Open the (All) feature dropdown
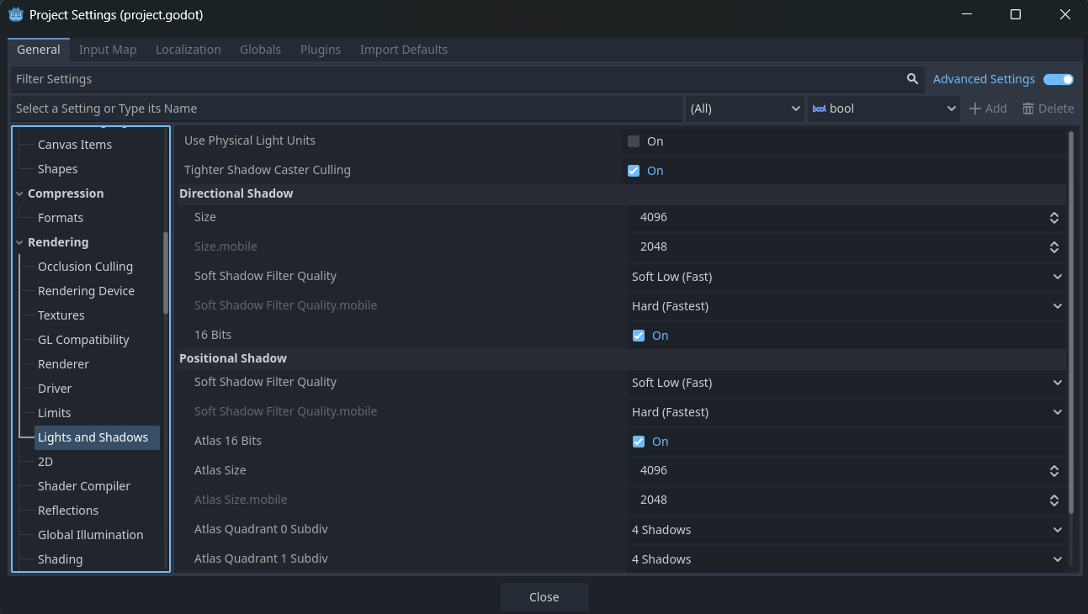The image size is (1088, 614). pos(744,109)
